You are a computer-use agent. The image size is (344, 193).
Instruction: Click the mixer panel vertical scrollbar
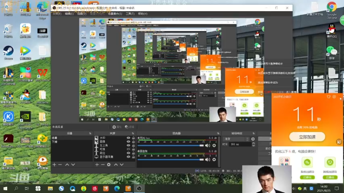point(219,152)
